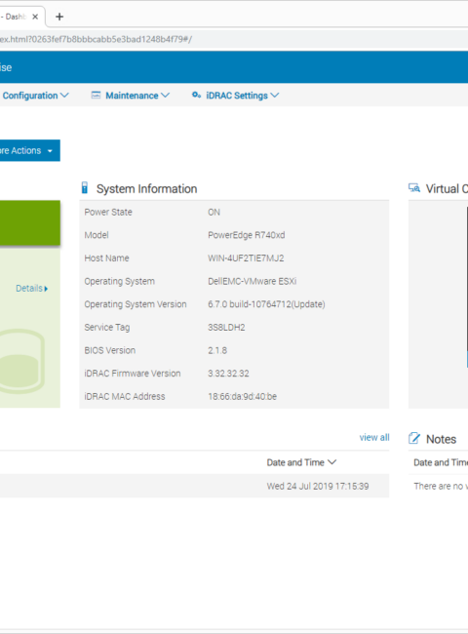Select iDRAC firmware version 3.32.32.32

coord(228,374)
